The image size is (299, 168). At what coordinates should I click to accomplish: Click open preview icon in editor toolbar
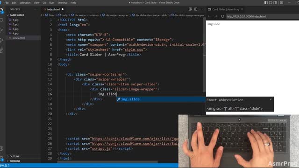(190, 9)
